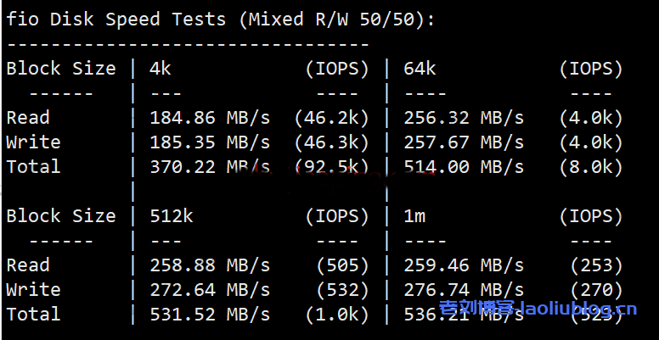Select the 184.86 MB/s read speed value
This screenshot has height=340, width=659.
click(210, 118)
